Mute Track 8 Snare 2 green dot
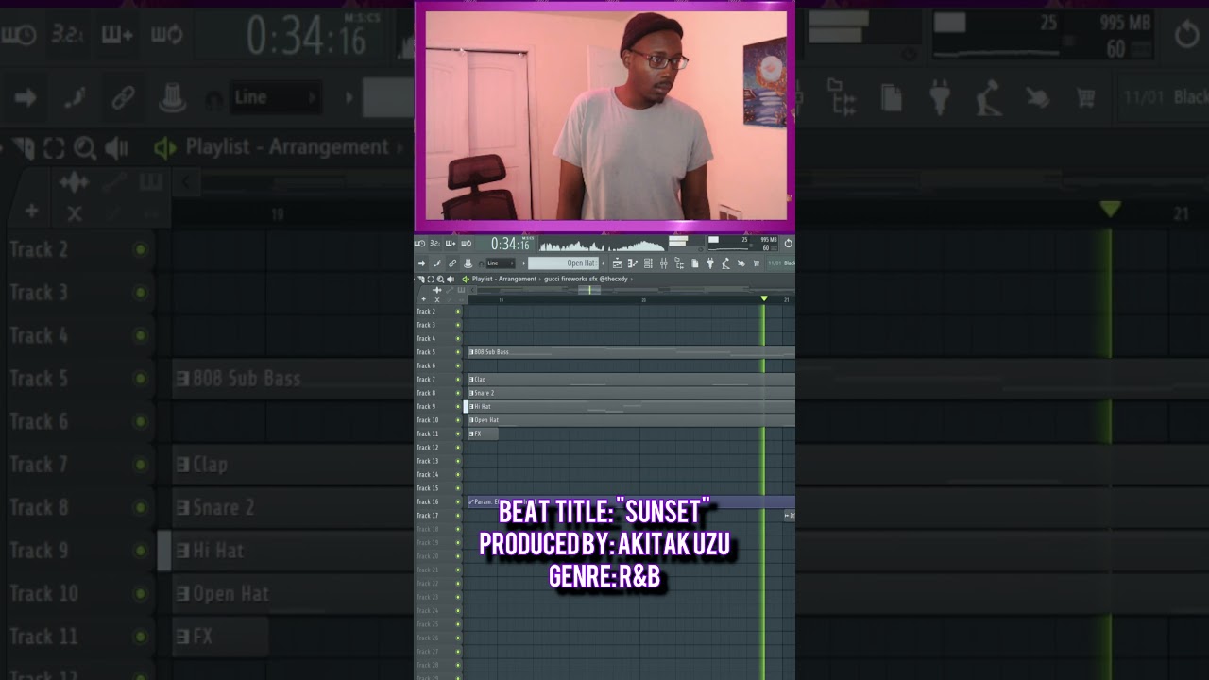 coord(458,393)
